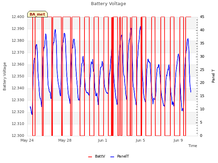Click the 12.330 voltage tick label
This screenshot has height=163, width=218.
tap(18, 100)
